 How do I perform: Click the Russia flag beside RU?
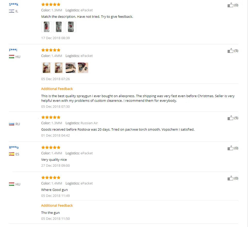[x=12, y=124]
